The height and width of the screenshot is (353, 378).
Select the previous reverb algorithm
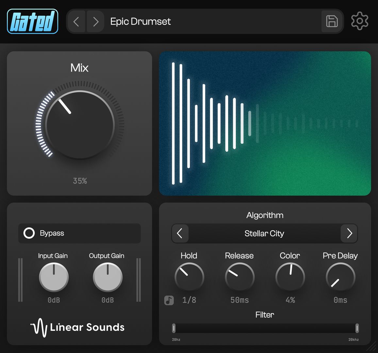click(x=180, y=233)
